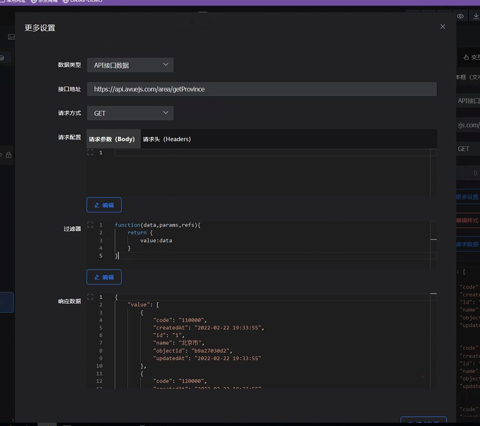The height and width of the screenshot is (426, 480).
Task: Toggle fullscreen icon of request body editor
Action: point(90,152)
